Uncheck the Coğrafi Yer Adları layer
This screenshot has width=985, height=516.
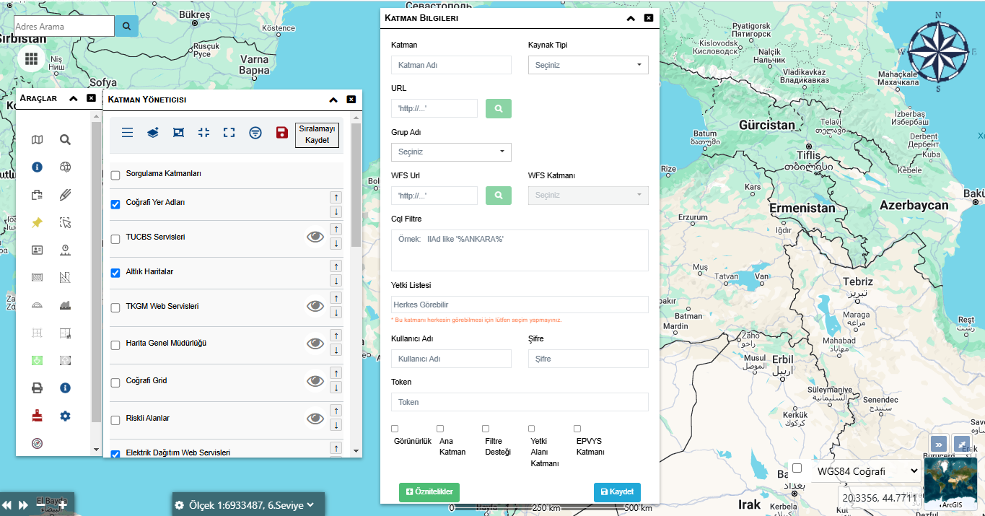(x=115, y=204)
